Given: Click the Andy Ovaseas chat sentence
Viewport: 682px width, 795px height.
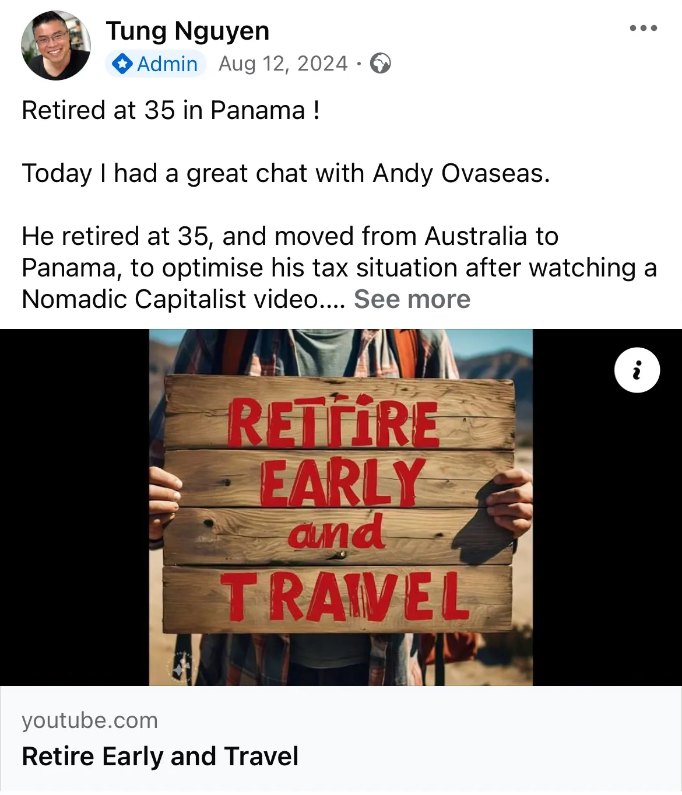Looking at the screenshot, I should click(x=286, y=173).
